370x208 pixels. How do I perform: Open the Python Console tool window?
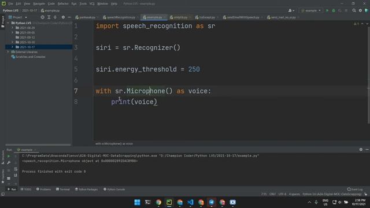[114, 190]
